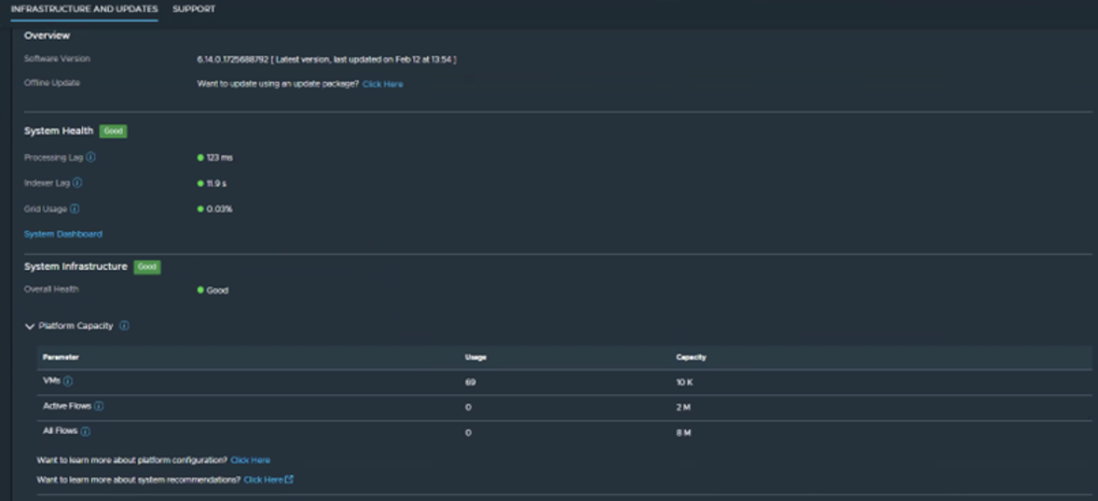The width and height of the screenshot is (1098, 501).
Task: Follow Click Here link for system recommendations
Action: click(x=263, y=480)
